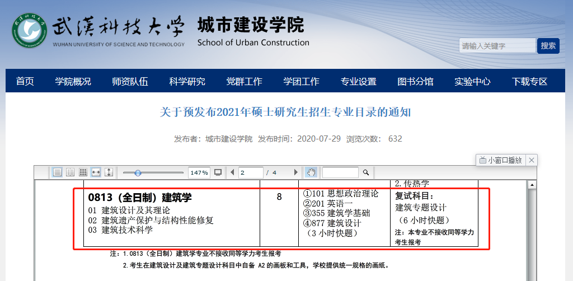Click the viewer scrollbar up arrow
Screen dimensions: 573x281
point(532,185)
